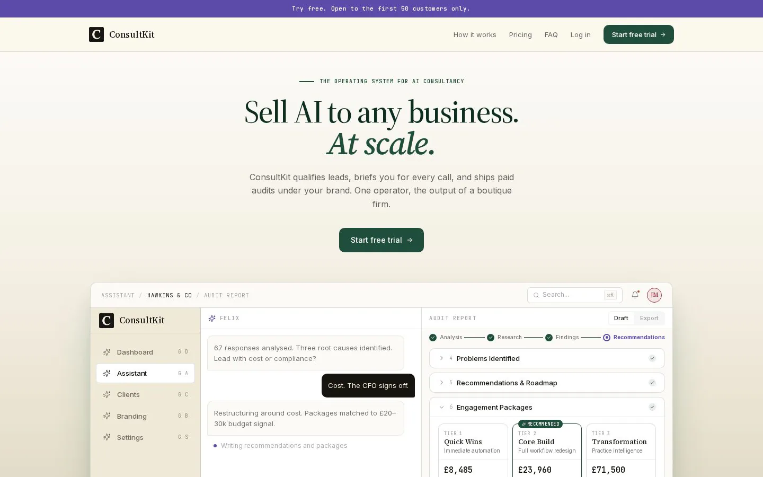Click the ConsultKit brand name in header
This screenshot has width=763, height=477.
click(x=132, y=34)
